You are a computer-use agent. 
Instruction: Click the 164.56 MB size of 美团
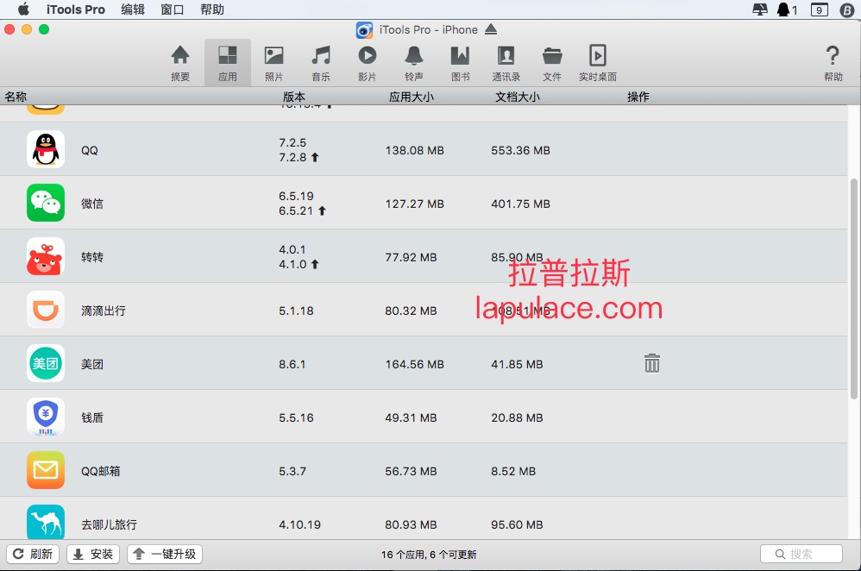(x=415, y=364)
